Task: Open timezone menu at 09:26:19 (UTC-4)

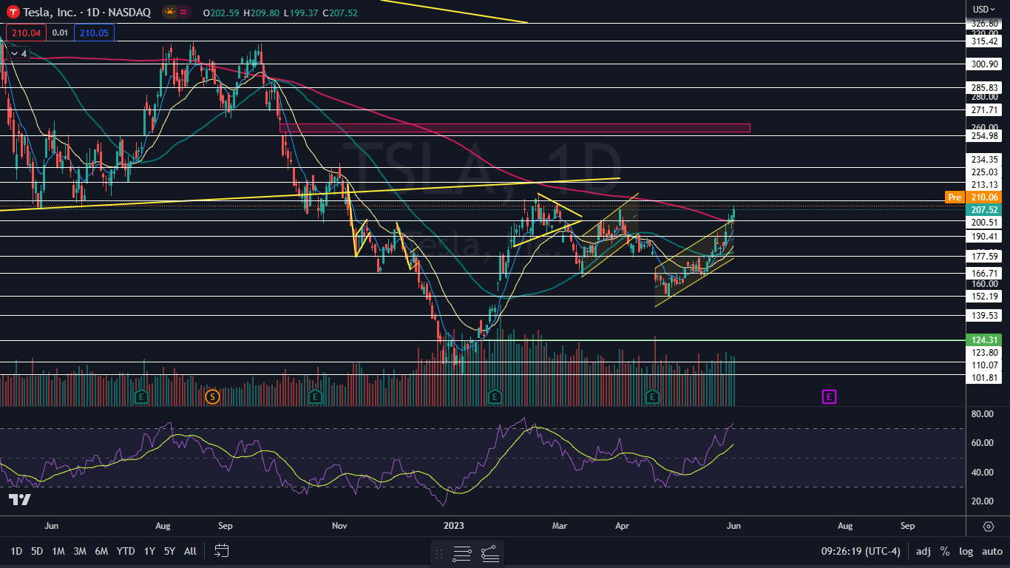Action: coord(861,551)
